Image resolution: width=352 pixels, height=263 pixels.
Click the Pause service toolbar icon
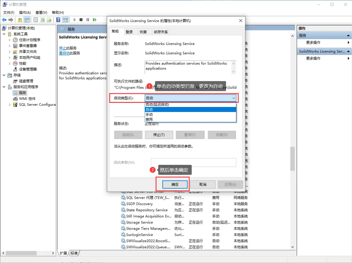88,20
